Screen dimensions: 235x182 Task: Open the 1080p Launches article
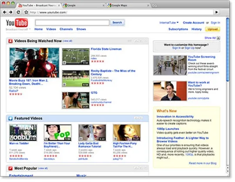click(168, 129)
